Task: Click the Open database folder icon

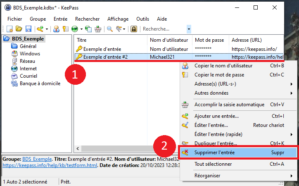Action: [19, 29]
